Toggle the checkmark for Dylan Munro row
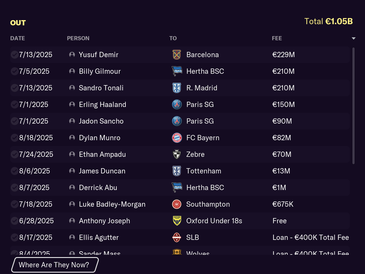The height and width of the screenshot is (274, 365). point(14,138)
